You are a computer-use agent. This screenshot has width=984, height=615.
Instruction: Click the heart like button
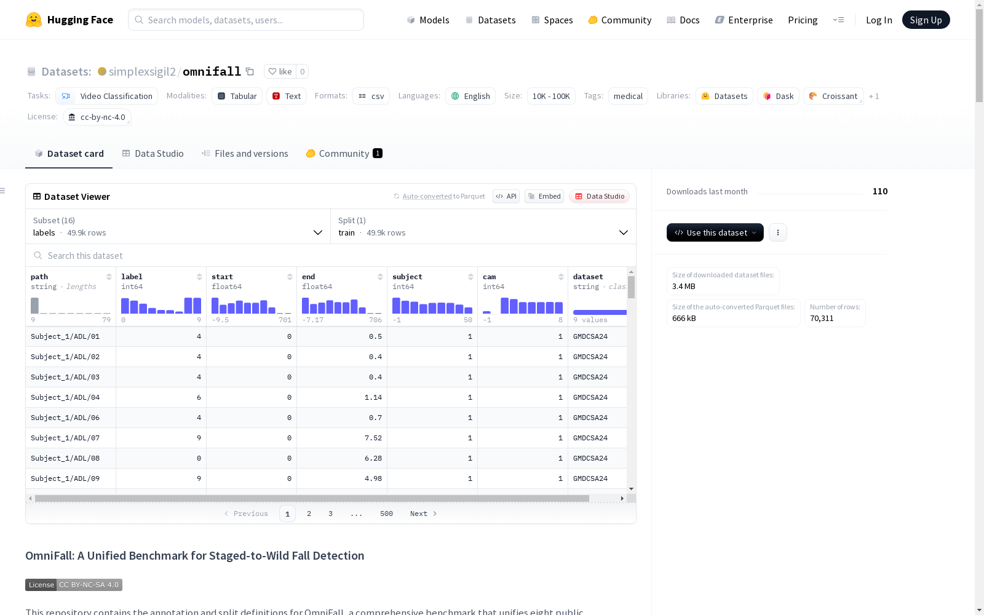point(280,71)
